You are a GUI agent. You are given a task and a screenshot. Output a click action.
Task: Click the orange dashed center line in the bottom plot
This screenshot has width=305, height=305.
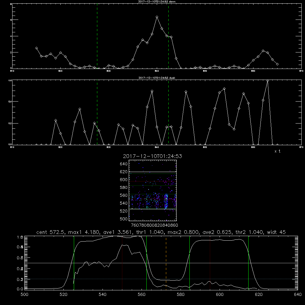[166, 263]
